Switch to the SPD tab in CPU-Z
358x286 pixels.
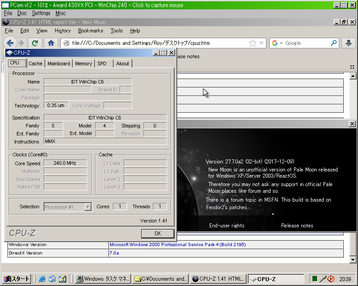click(102, 64)
